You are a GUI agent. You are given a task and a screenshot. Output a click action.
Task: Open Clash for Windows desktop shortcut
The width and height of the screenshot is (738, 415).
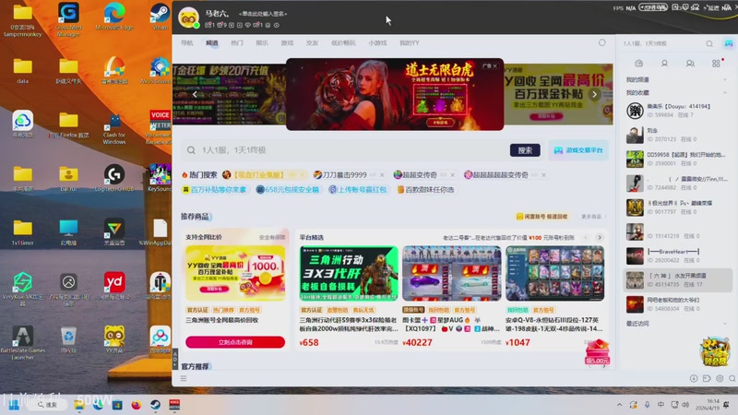(x=113, y=128)
